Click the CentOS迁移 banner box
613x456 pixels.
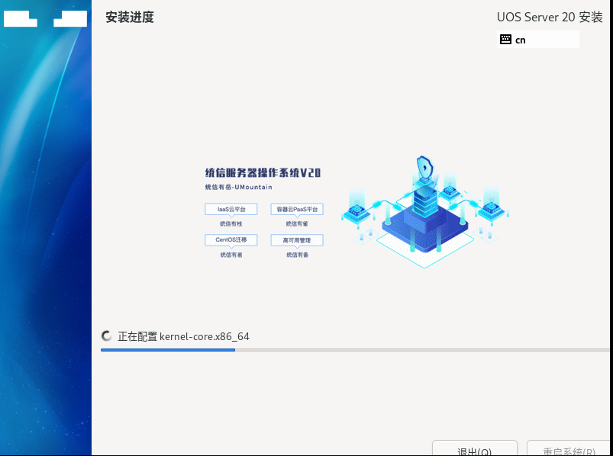(x=231, y=239)
